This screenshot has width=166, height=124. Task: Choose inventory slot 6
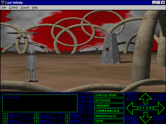(68, 121)
